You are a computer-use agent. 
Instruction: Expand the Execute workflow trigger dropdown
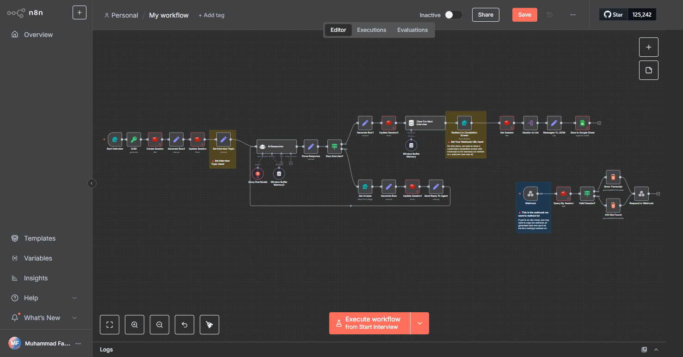(420, 323)
